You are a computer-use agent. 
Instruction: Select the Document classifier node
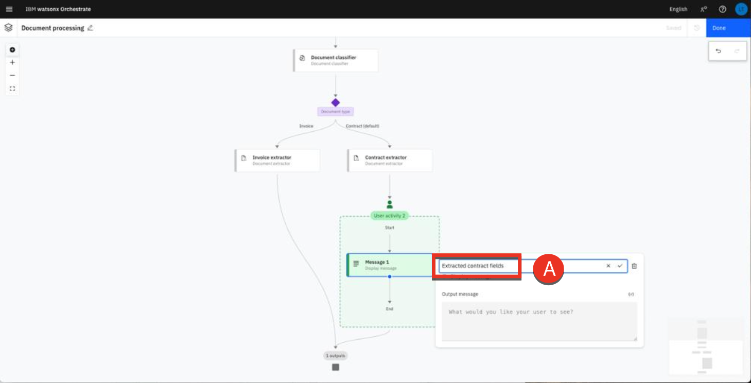[336, 60]
